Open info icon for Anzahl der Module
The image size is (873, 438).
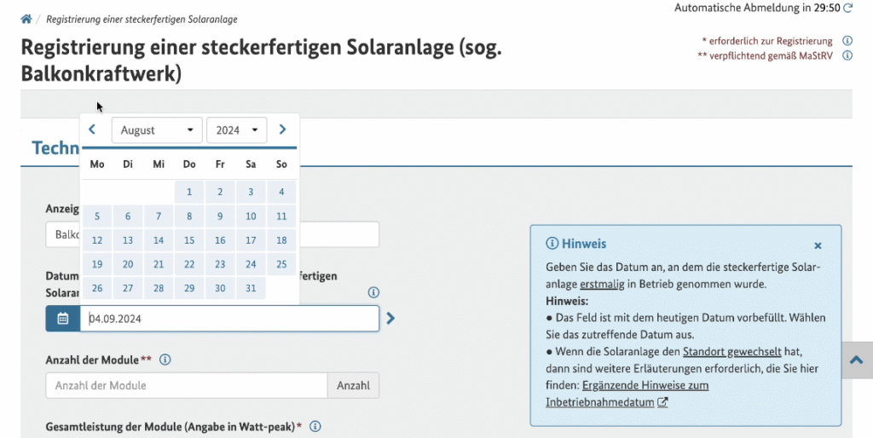(x=165, y=360)
